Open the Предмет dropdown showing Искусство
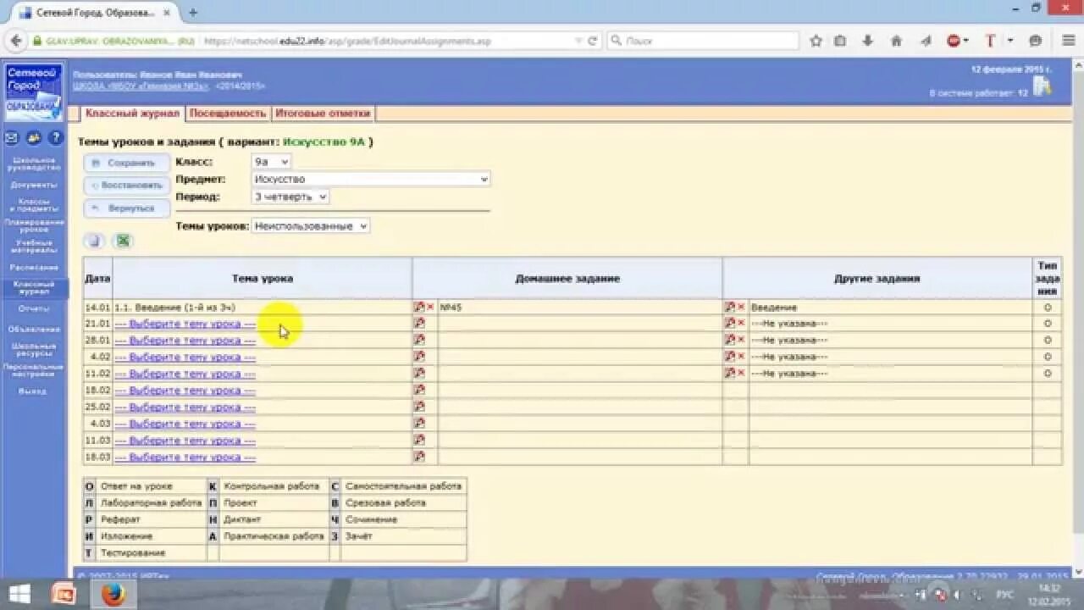1084x610 pixels. [x=371, y=179]
